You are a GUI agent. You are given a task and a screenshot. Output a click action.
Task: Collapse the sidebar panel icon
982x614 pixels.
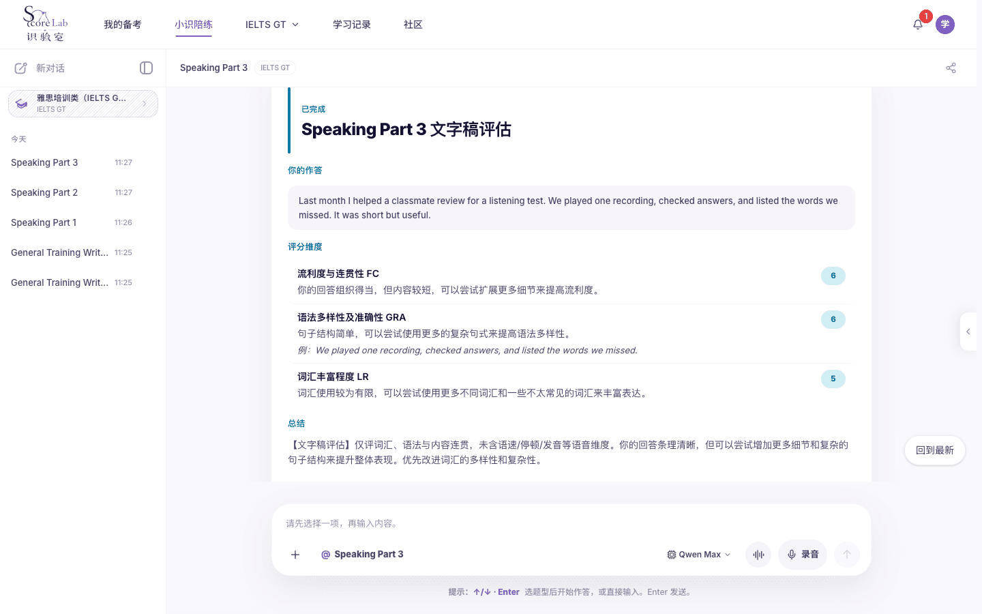tap(146, 68)
